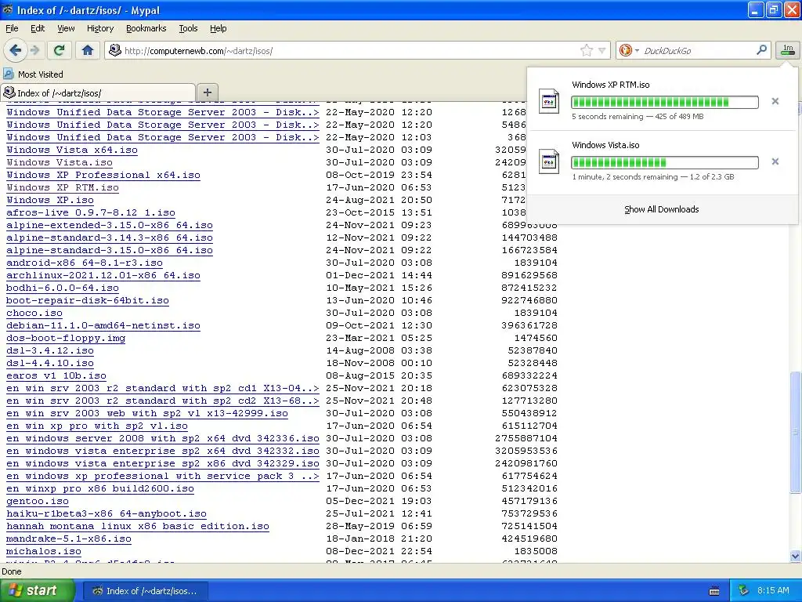Open the View menu

(66, 28)
